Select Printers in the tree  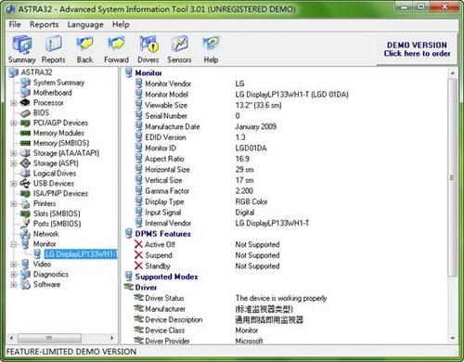click(x=45, y=203)
